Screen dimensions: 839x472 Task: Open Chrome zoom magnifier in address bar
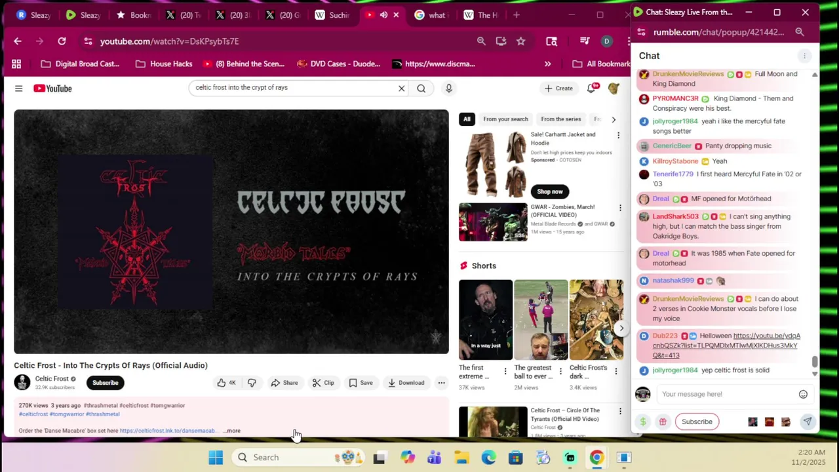(x=481, y=41)
